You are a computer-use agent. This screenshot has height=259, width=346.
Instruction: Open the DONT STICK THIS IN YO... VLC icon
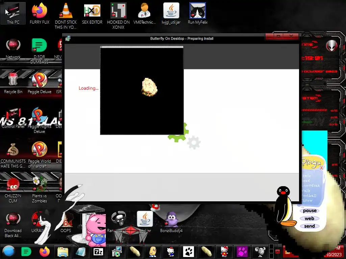pyautogui.click(x=66, y=16)
